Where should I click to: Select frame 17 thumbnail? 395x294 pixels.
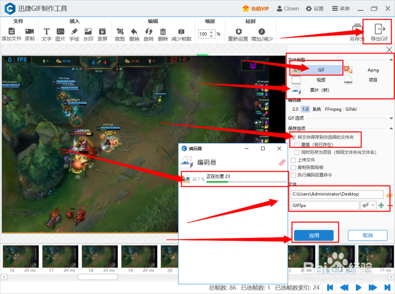coord(60,256)
